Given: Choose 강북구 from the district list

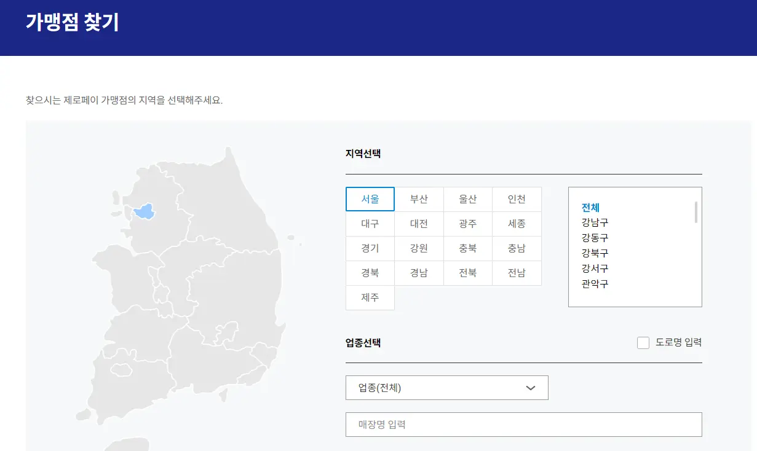Looking at the screenshot, I should (x=595, y=253).
